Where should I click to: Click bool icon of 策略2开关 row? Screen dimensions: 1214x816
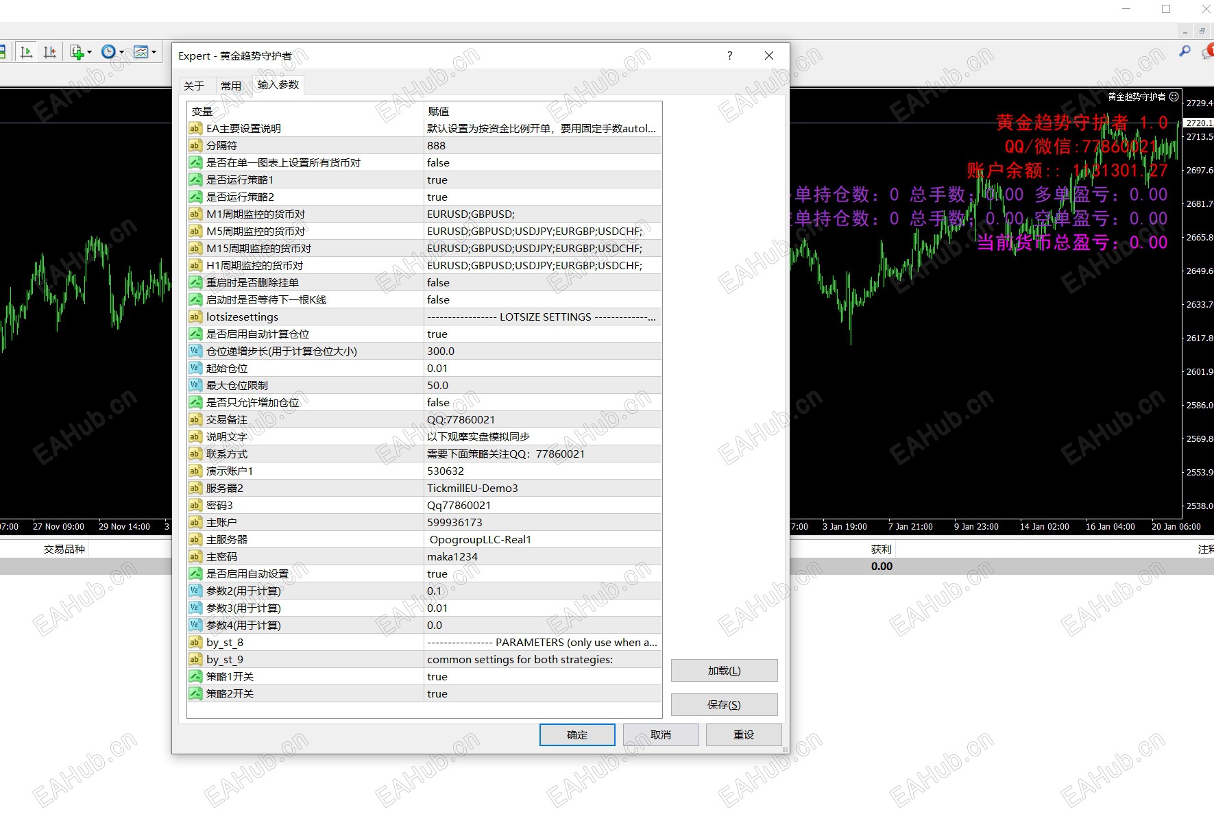[x=195, y=693]
